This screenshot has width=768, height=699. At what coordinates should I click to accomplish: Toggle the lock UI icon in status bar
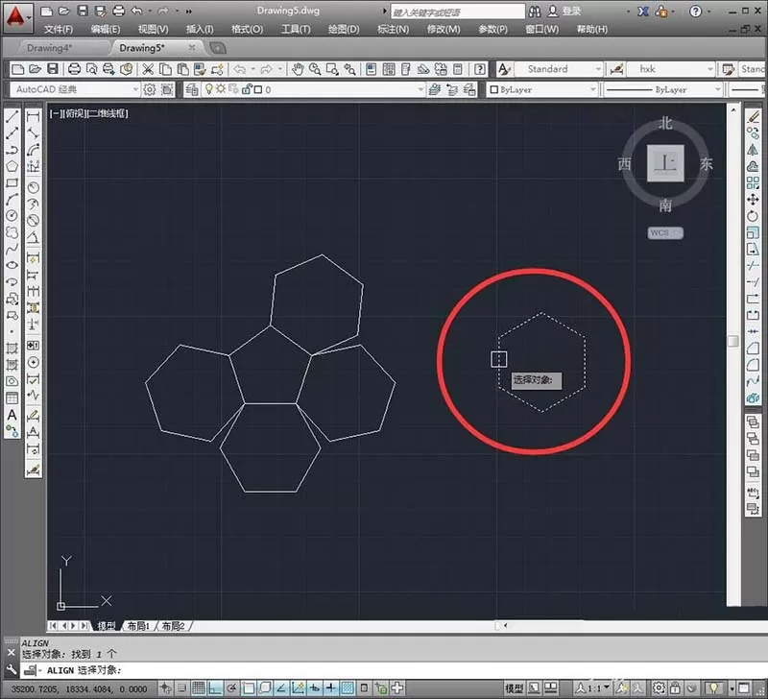[675, 688]
